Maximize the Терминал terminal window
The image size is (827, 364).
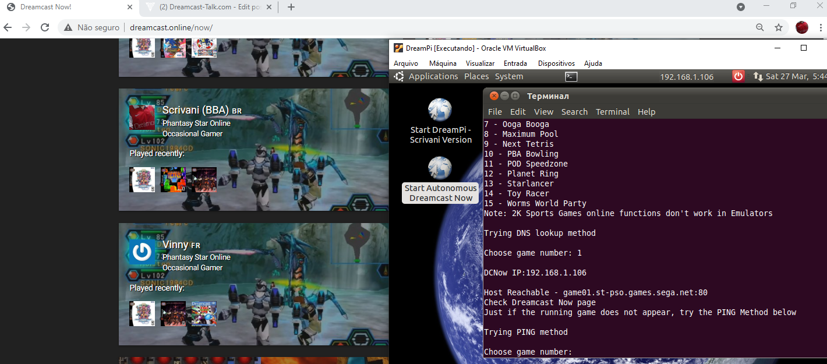(515, 96)
